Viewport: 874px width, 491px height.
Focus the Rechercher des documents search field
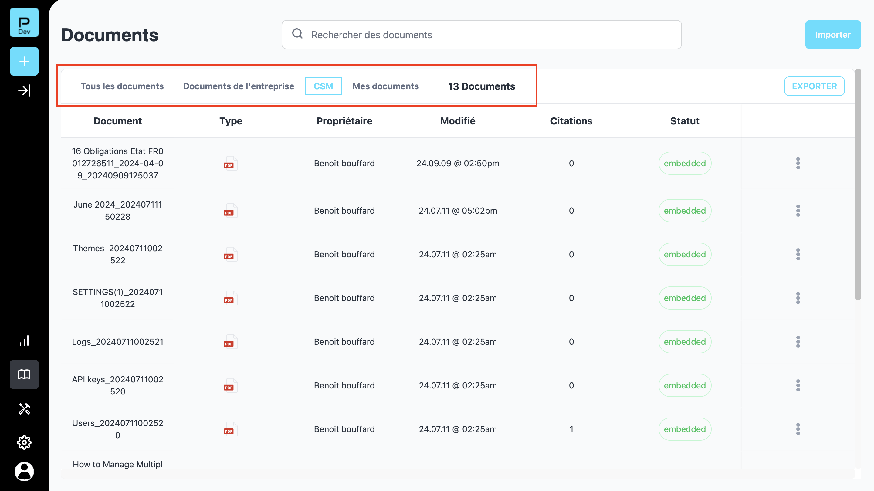click(x=481, y=35)
